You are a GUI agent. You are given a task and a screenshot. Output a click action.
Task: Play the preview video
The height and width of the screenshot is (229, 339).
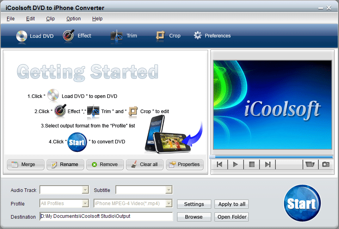236,164
